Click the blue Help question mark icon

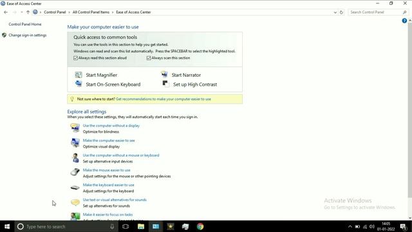pos(404,21)
